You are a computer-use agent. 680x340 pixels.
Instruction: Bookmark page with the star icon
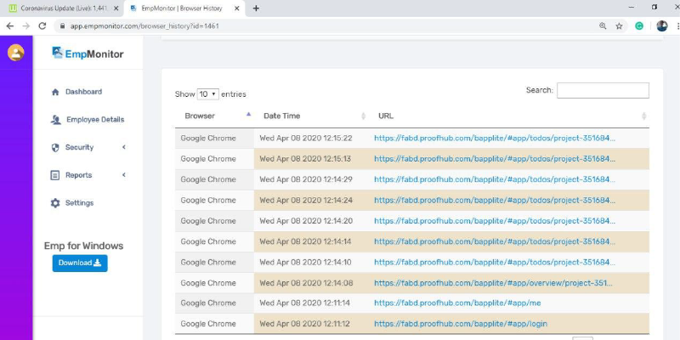coord(619,25)
